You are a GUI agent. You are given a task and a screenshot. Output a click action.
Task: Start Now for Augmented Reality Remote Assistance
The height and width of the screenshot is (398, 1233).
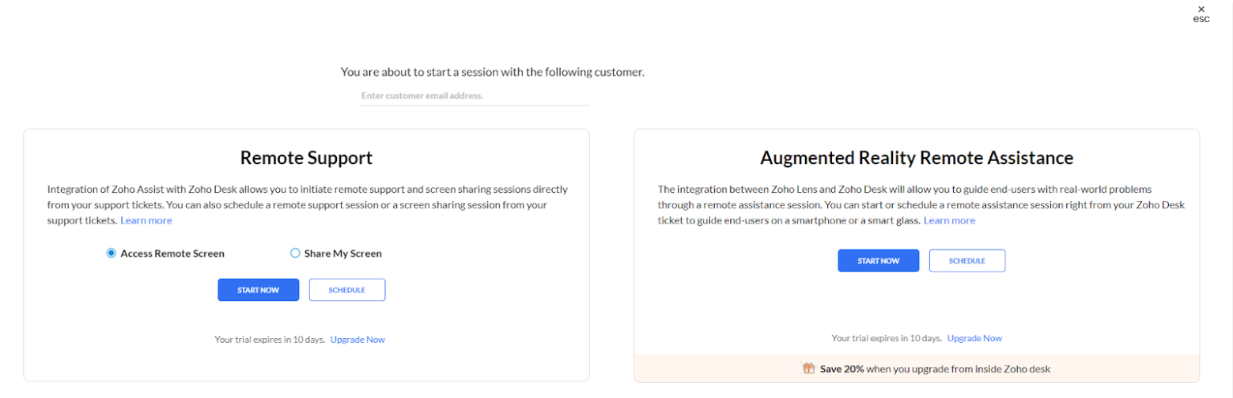(878, 261)
